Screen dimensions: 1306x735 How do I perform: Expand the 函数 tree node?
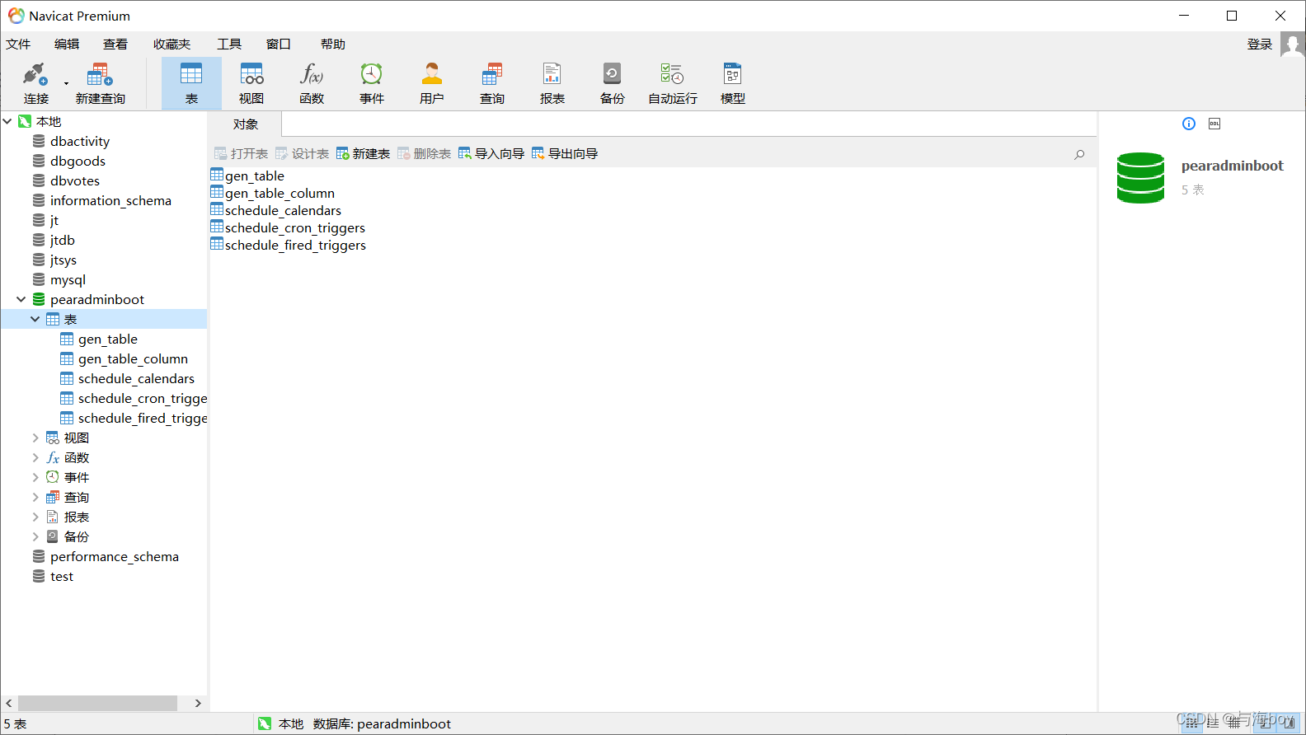click(35, 457)
